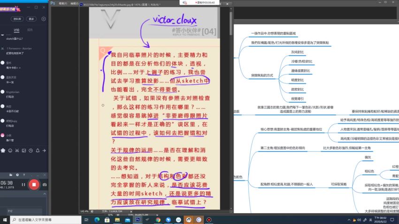Screen dimensions: 399x224
Task: Open the clock history icon in chat toolbar
Action: tap(31, 150)
